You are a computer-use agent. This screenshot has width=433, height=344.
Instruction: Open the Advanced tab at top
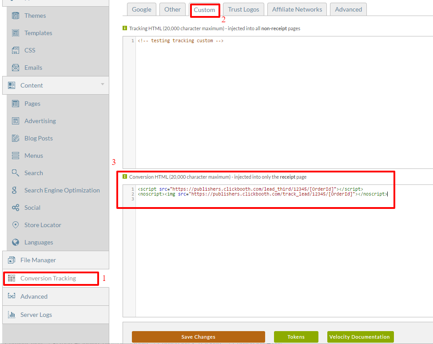(x=349, y=9)
